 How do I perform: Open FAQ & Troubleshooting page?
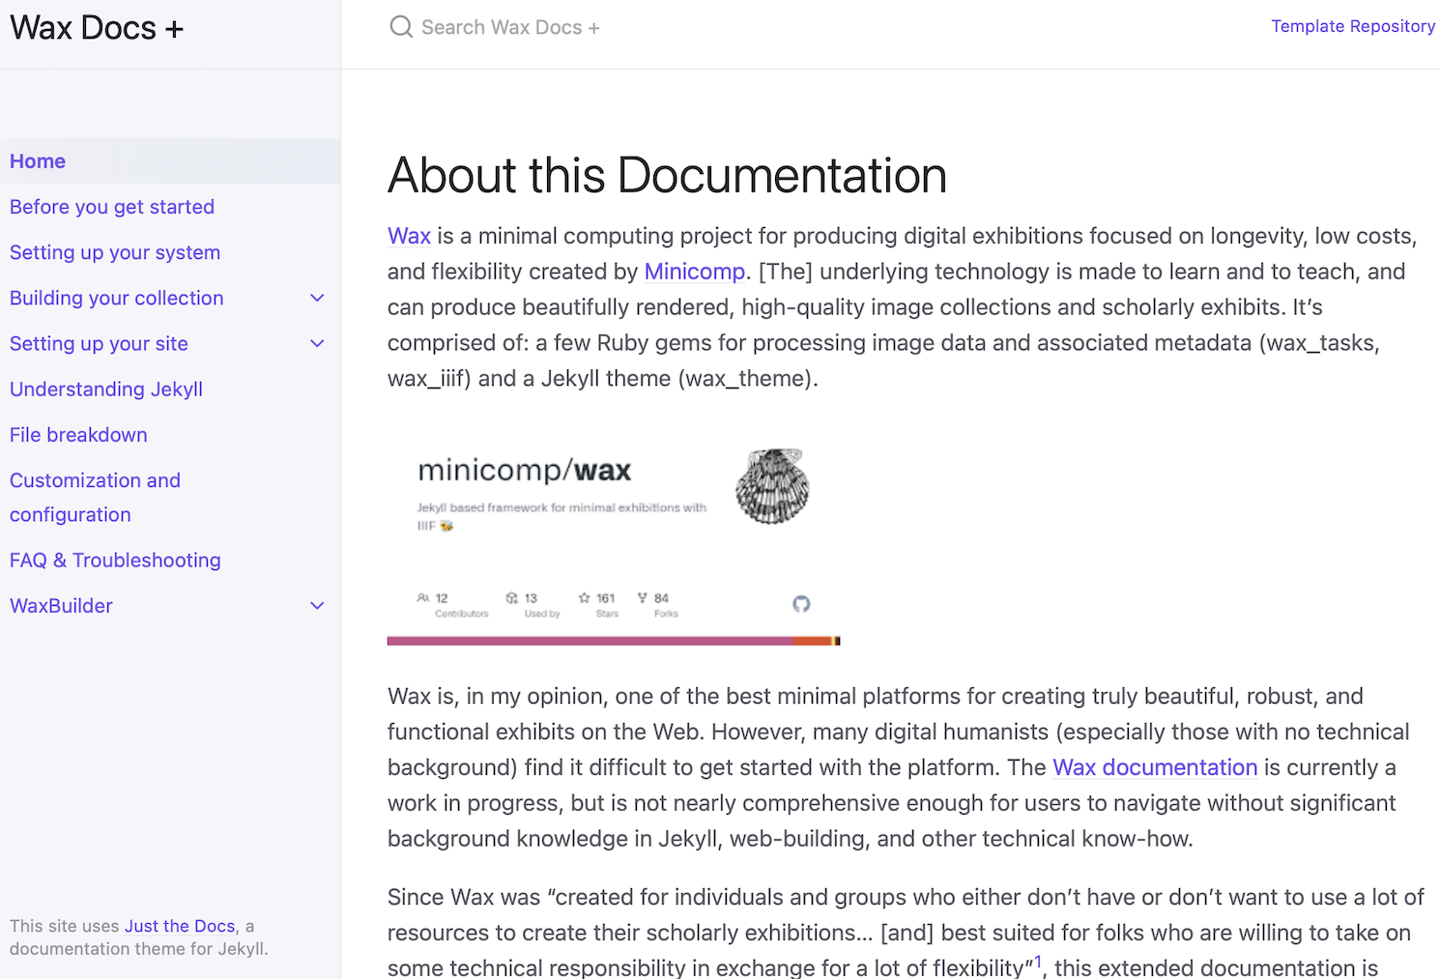(x=115, y=560)
